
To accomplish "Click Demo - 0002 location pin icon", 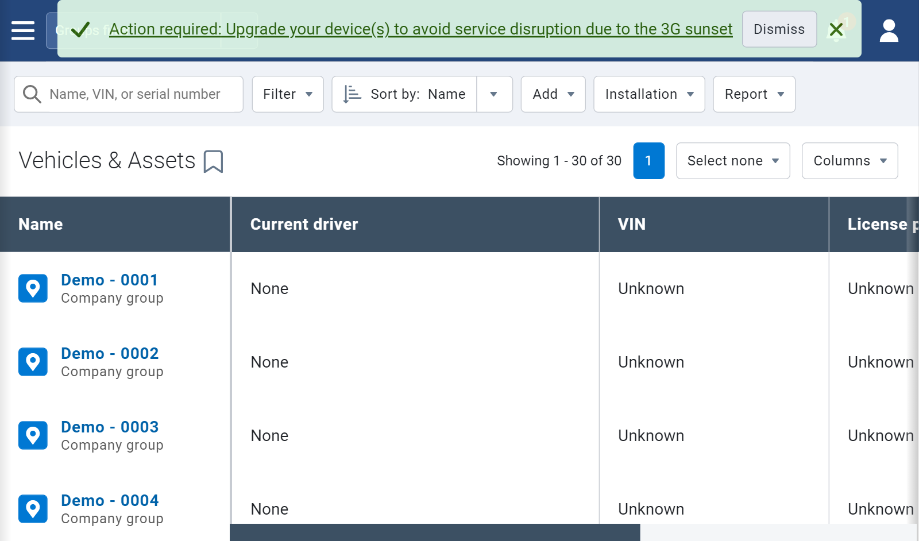I will tap(33, 362).
